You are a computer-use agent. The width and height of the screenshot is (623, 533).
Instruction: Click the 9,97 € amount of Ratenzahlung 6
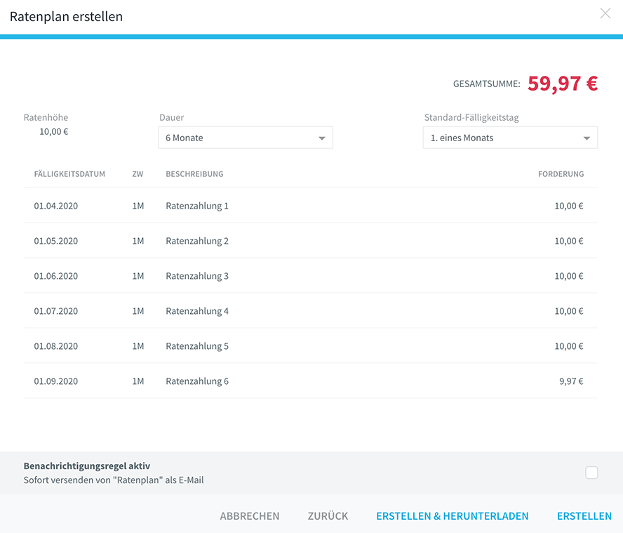tap(571, 381)
